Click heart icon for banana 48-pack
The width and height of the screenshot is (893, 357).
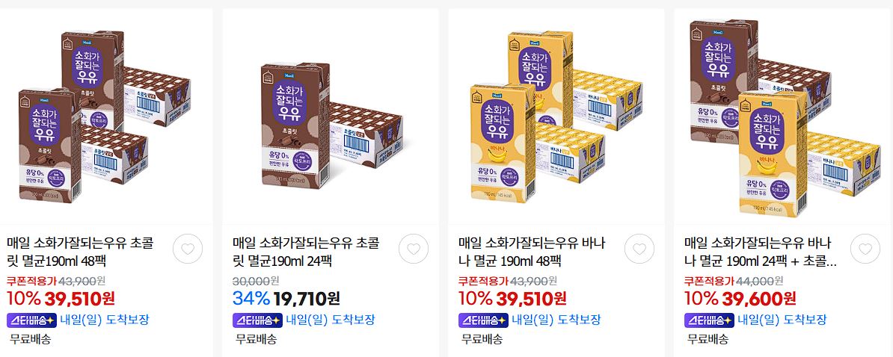(639, 249)
